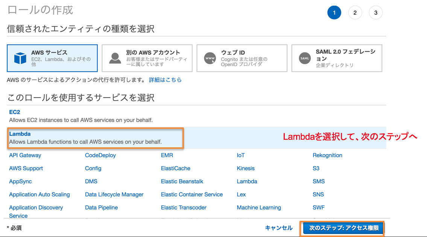The width and height of the screenshot is (427, 237).
Task: Select EMR service
Action: pos(167,155)
